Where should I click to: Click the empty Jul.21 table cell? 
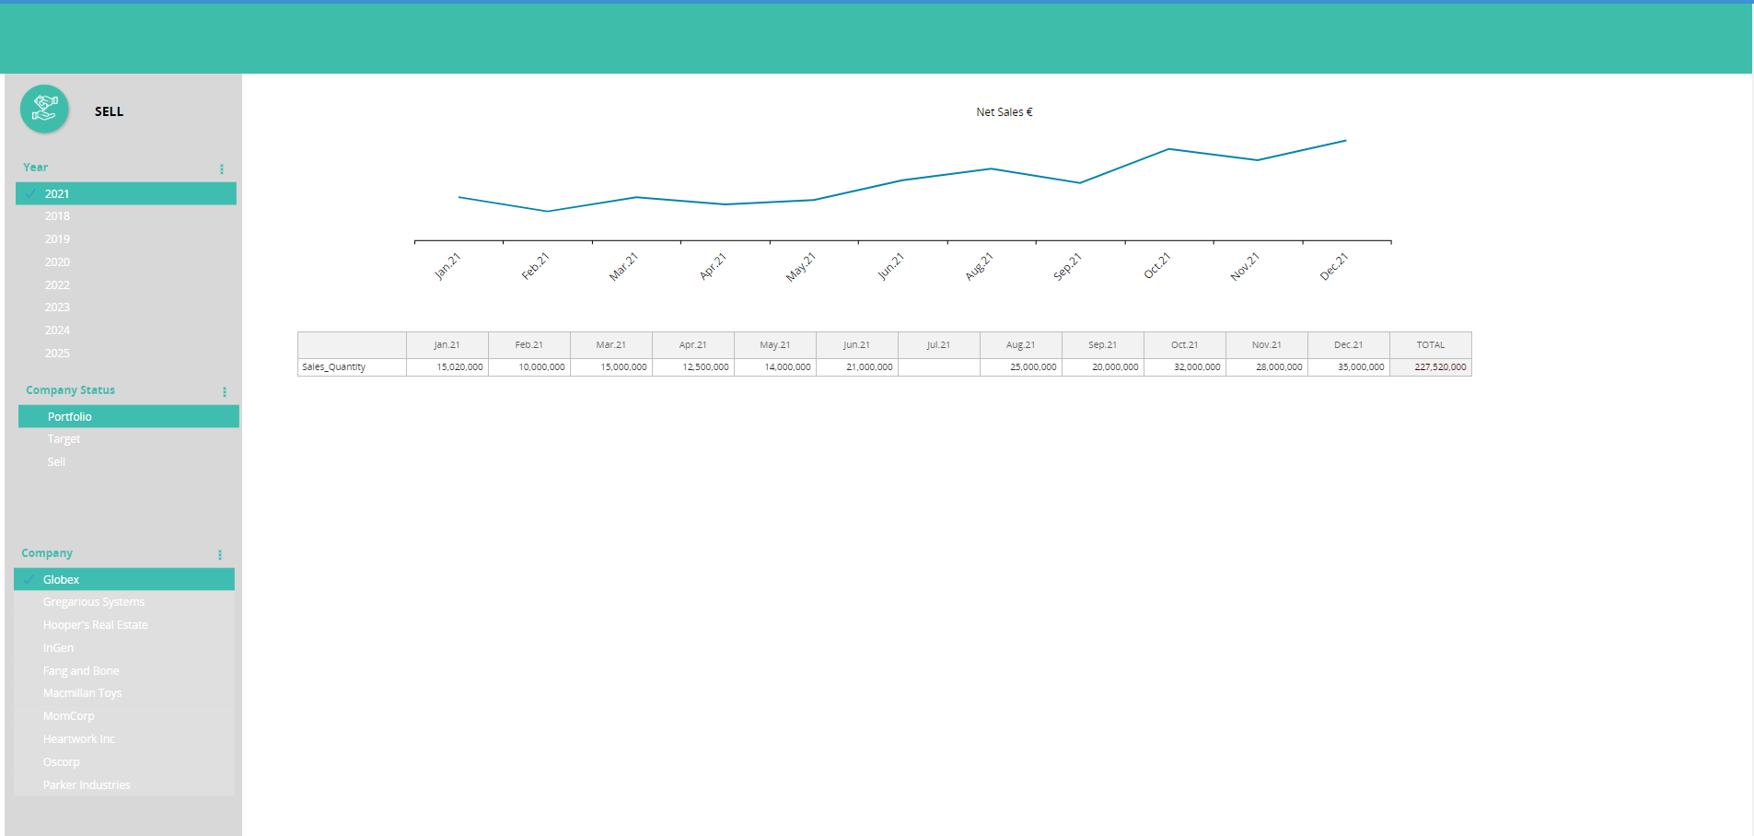(x=938, y=367)
